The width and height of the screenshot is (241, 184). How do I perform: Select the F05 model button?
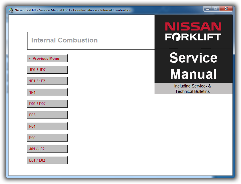pos(47,138)
